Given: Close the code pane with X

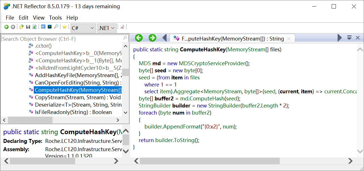Looking at the screenshot, I should click(x=358, y=38).
